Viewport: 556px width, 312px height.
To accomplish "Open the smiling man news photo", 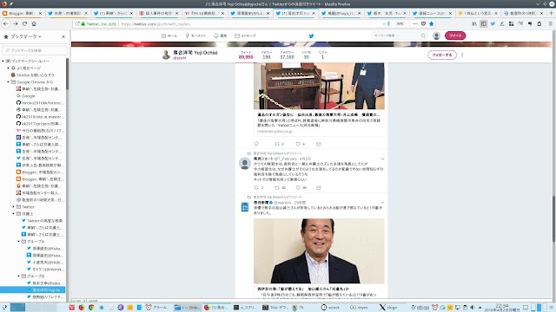I will point(319,250).
